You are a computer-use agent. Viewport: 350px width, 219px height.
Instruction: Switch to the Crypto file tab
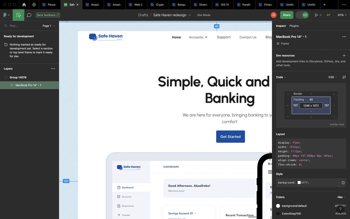pos(158,5)
